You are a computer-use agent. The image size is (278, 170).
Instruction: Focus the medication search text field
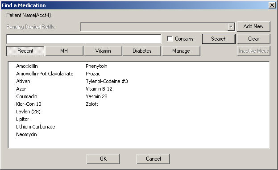tap(84, 39)
